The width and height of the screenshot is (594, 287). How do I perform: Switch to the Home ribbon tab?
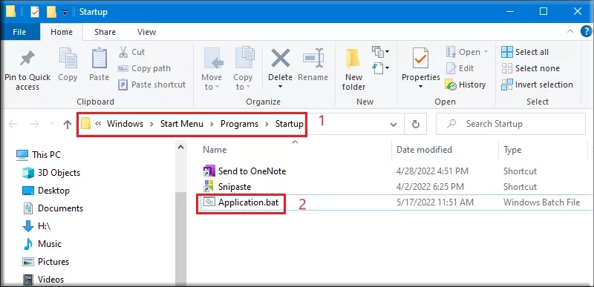pos(62,32)
